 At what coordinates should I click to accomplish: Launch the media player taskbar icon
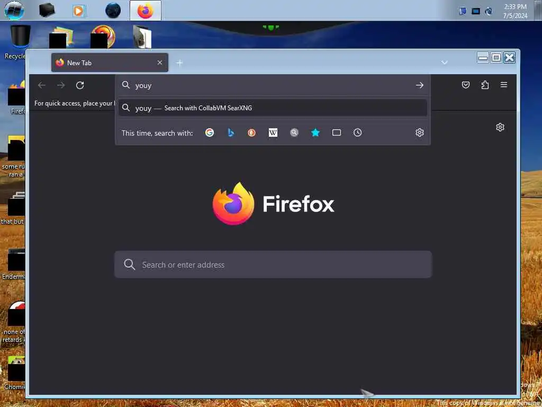point(78,11)
